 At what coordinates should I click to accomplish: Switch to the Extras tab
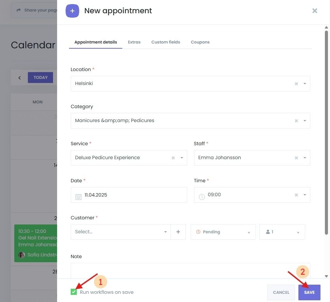(x=134, y=42)
